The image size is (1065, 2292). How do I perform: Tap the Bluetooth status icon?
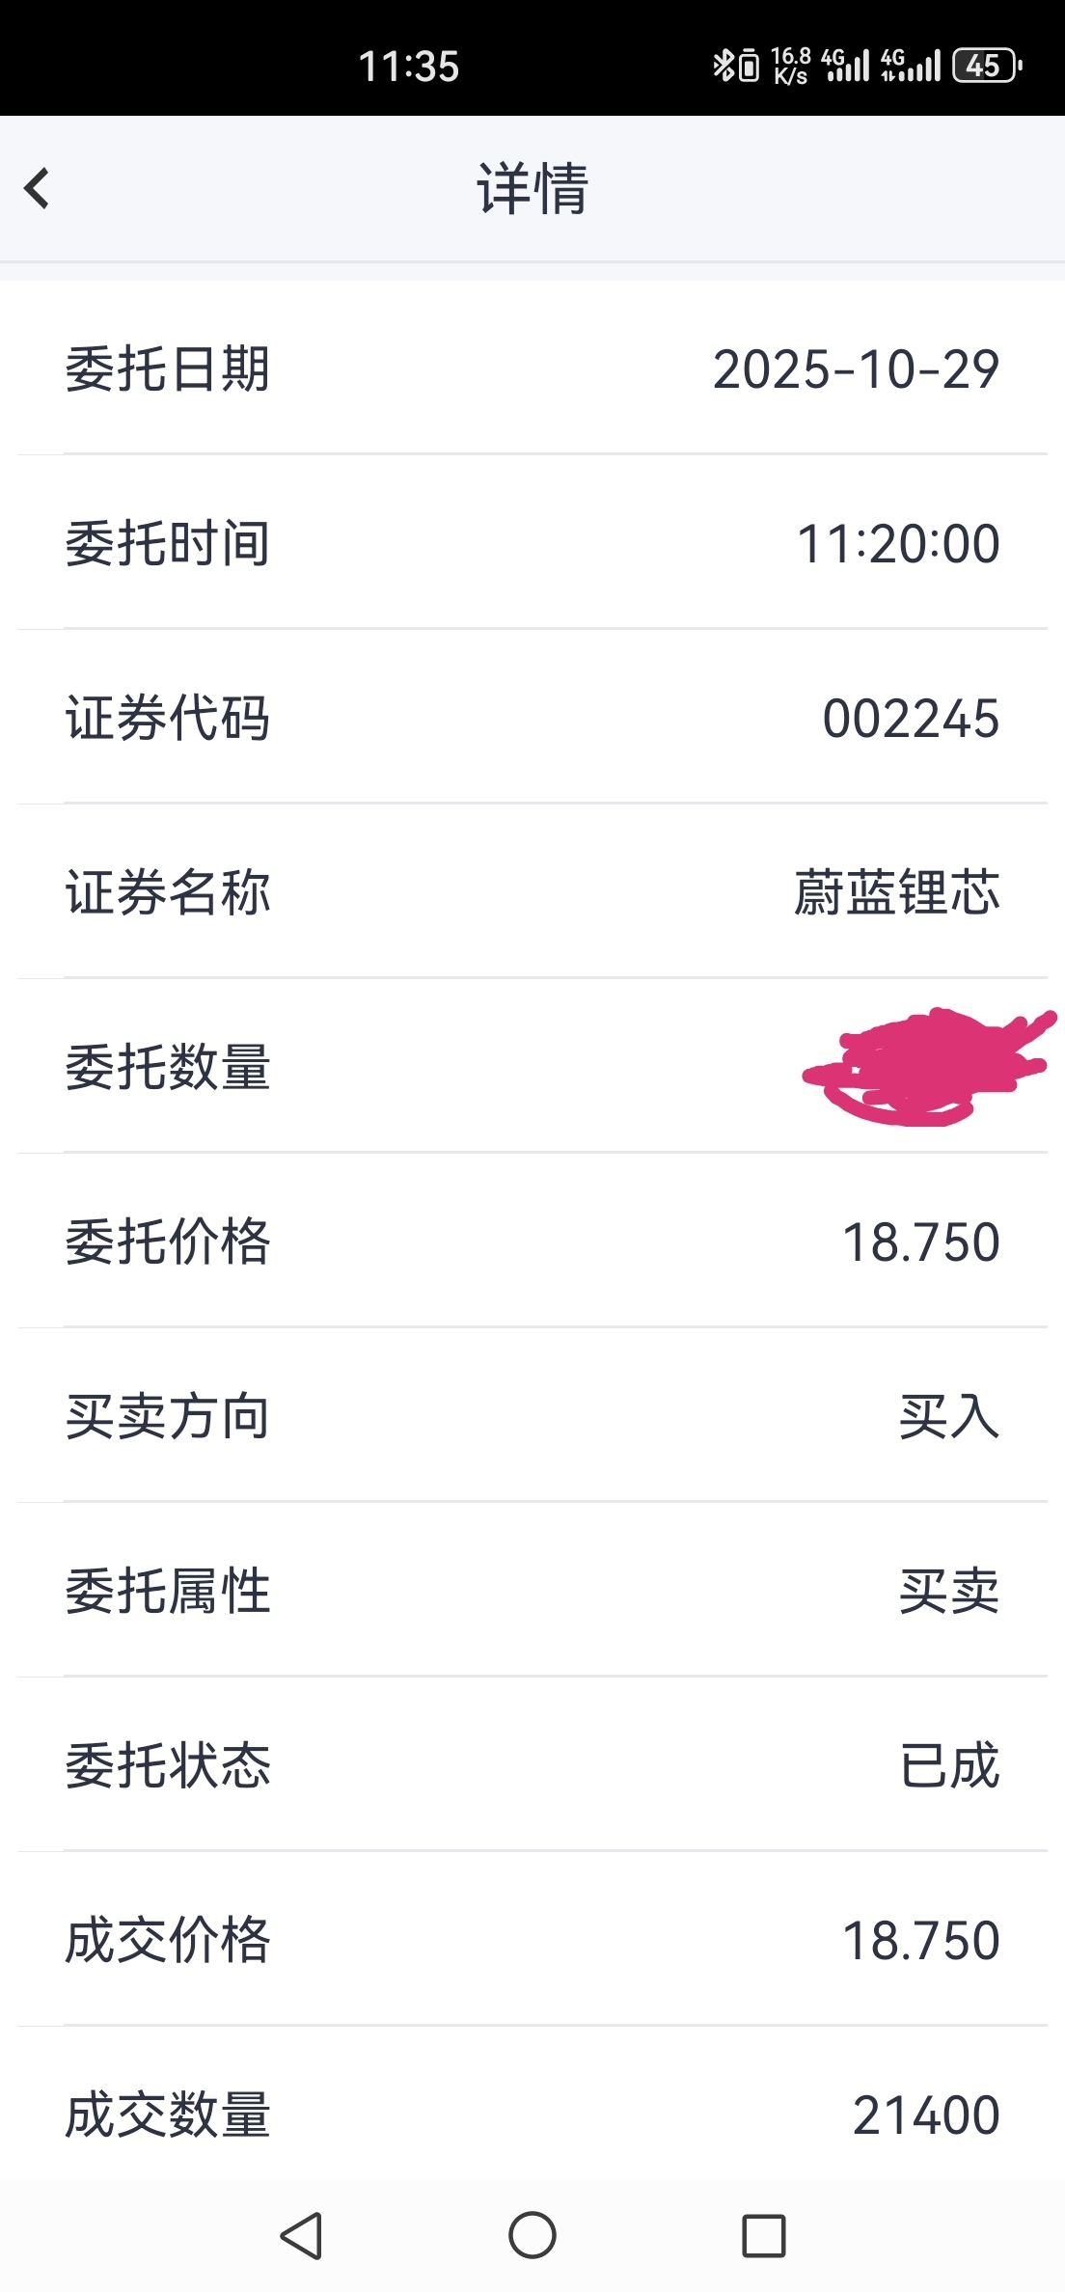click(723, 66)
